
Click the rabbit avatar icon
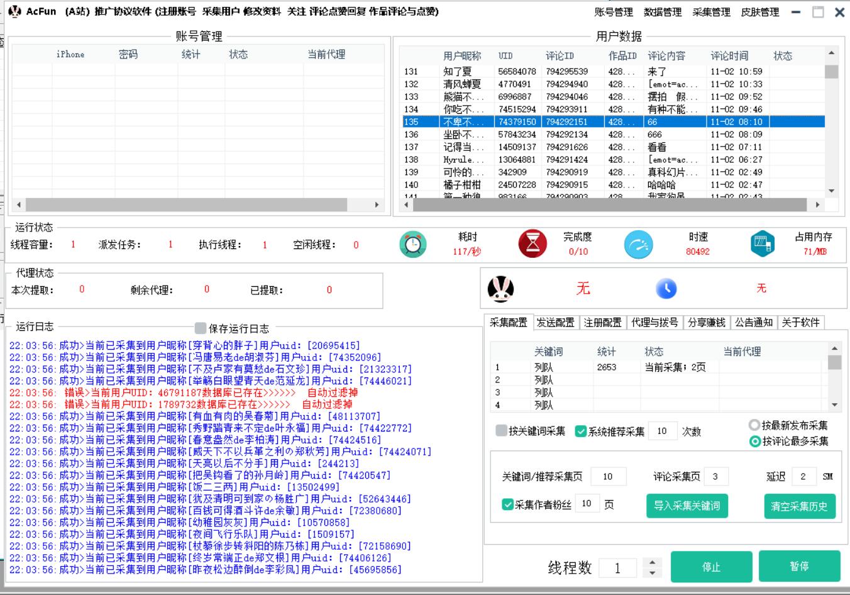[x=500, y=289]
